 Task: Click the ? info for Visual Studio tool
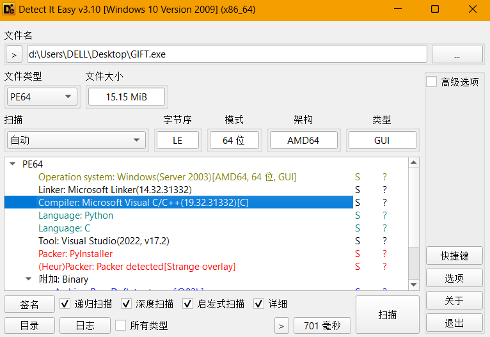(x=384, y=241)
